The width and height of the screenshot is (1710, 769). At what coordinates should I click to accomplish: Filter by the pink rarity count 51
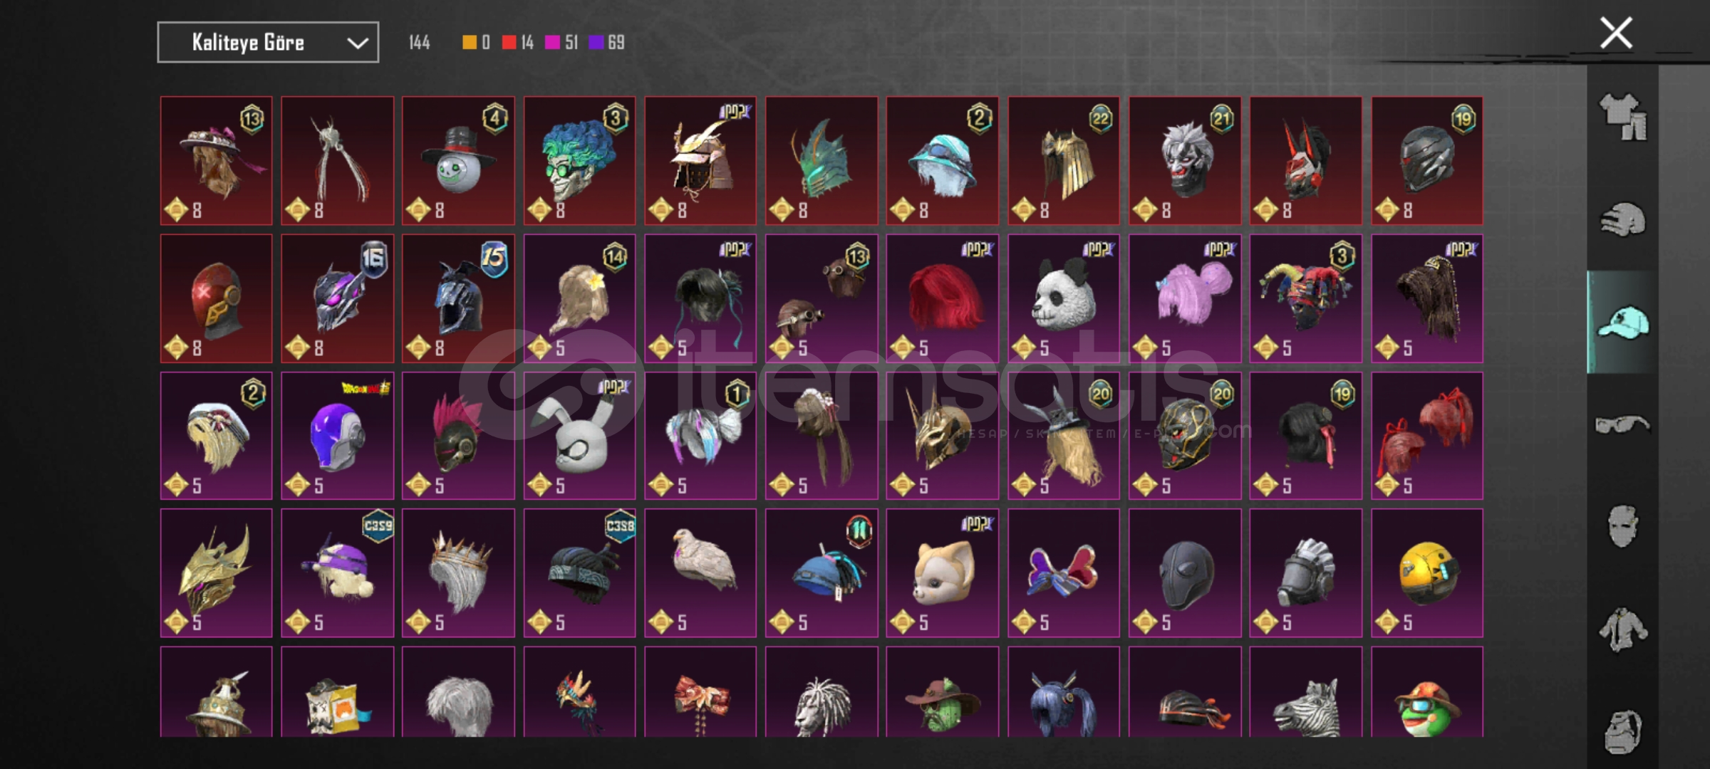[571, 43]
